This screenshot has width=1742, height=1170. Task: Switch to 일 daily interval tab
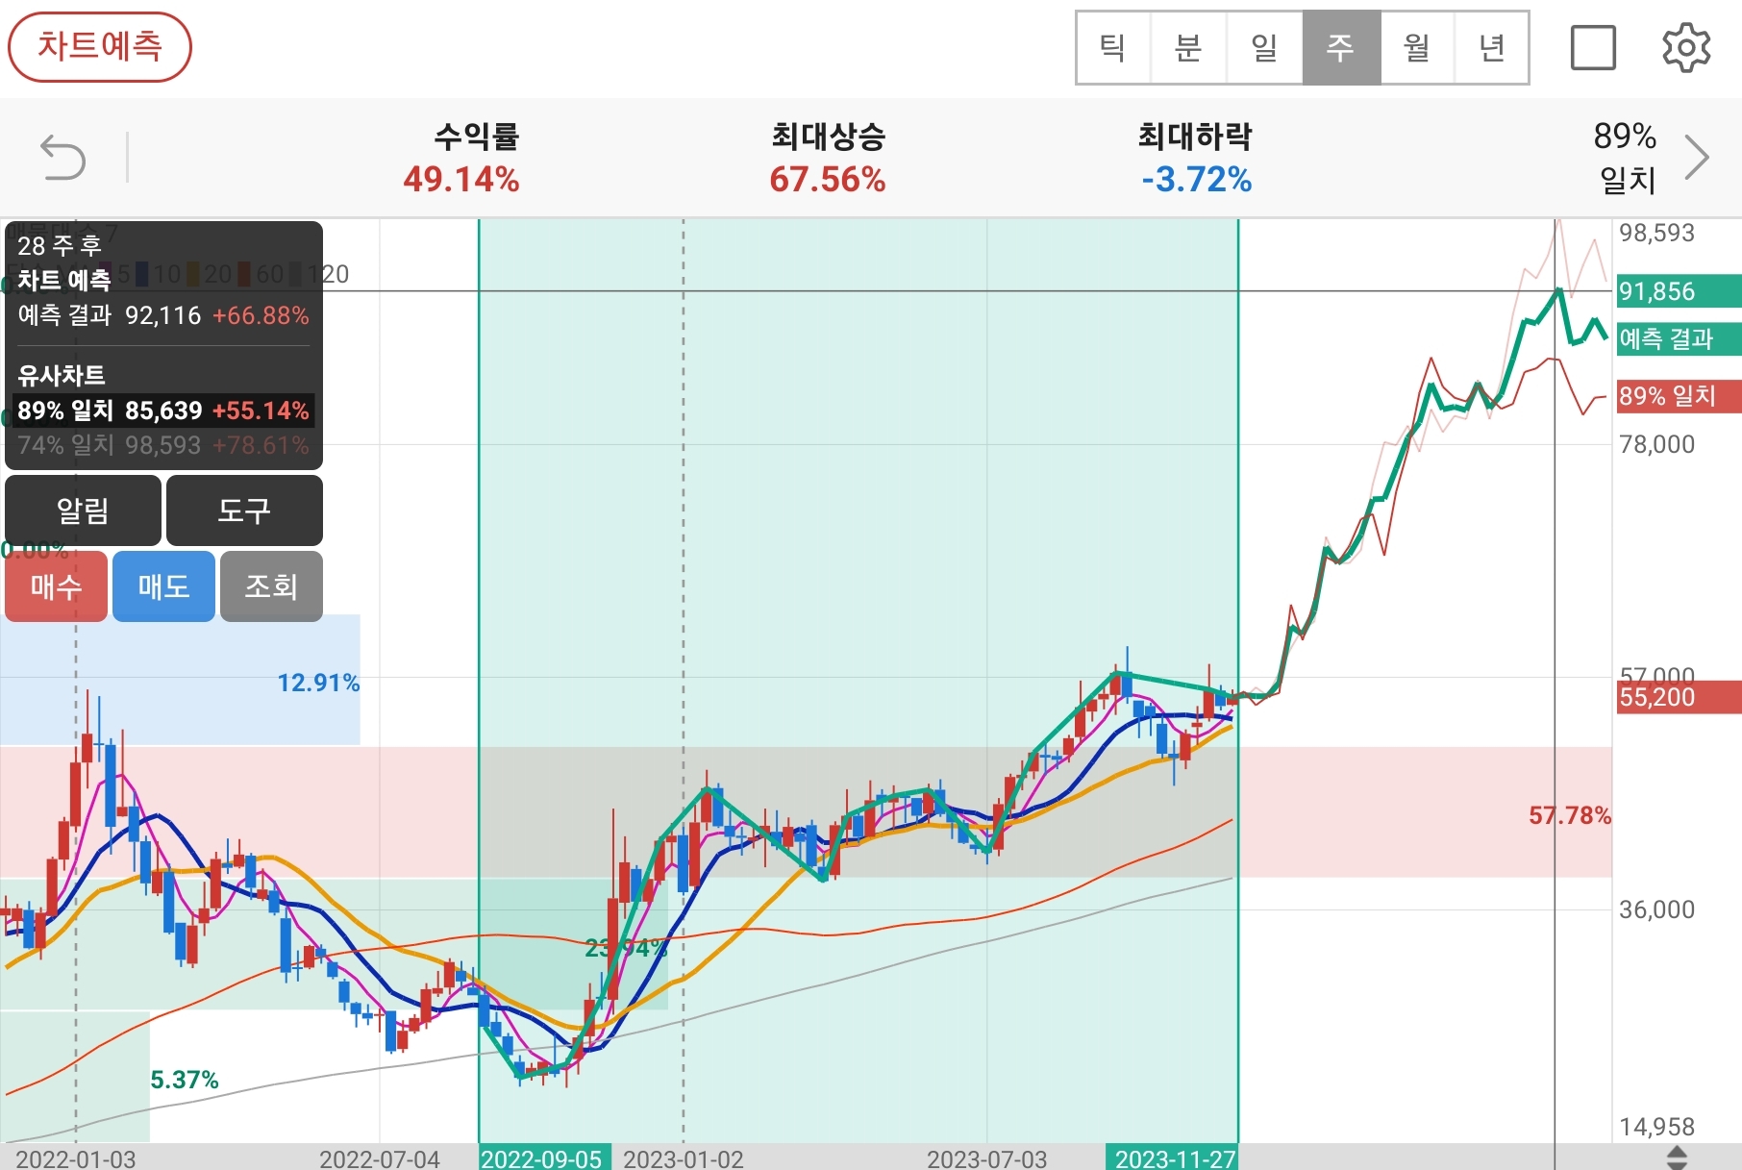coord(1264,48)
